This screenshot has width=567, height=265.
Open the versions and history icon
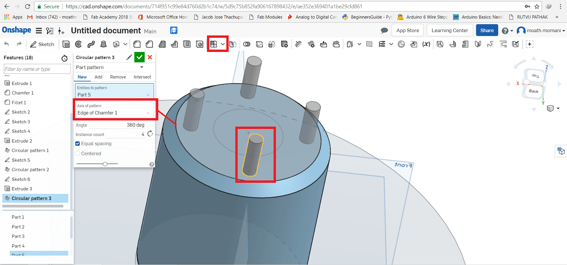tap(50, 31)
